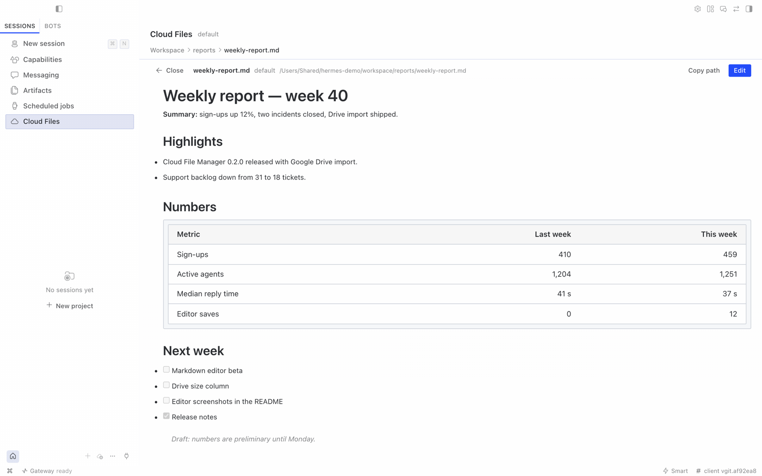Click the 1,251 Active agents value
This screenshot has width=762, height=476.
pos(728,274)
